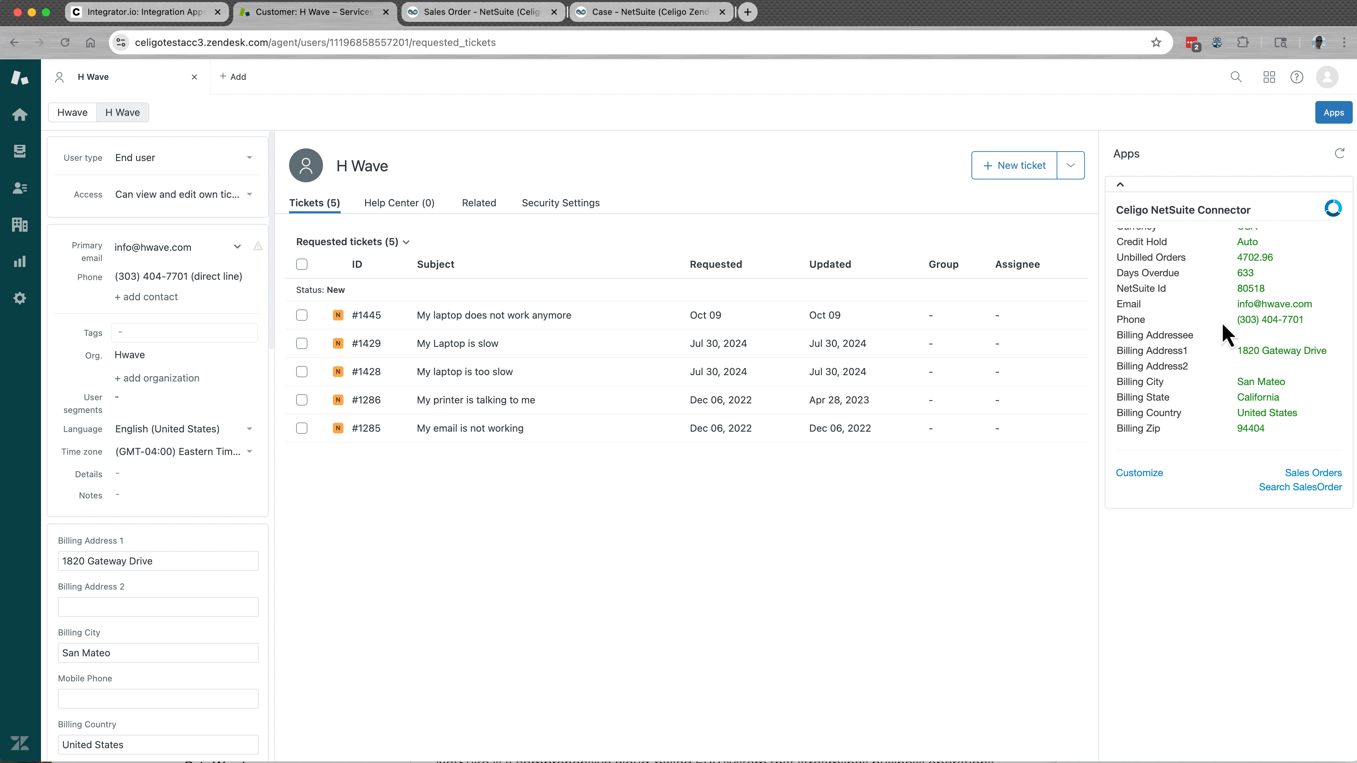This screenshot has width=1357, height=763.
Task: Open the Related tab
Action: pos(479,203)
